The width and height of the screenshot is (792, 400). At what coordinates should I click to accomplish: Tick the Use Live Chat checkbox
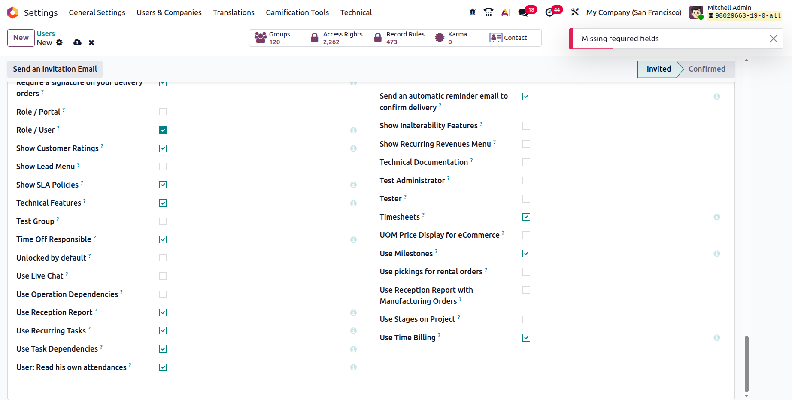pos(163,276)
